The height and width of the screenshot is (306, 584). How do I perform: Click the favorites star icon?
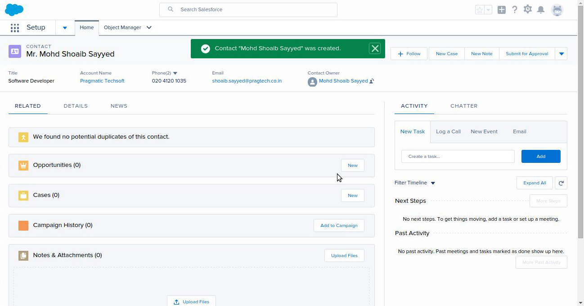coord(480,10)
